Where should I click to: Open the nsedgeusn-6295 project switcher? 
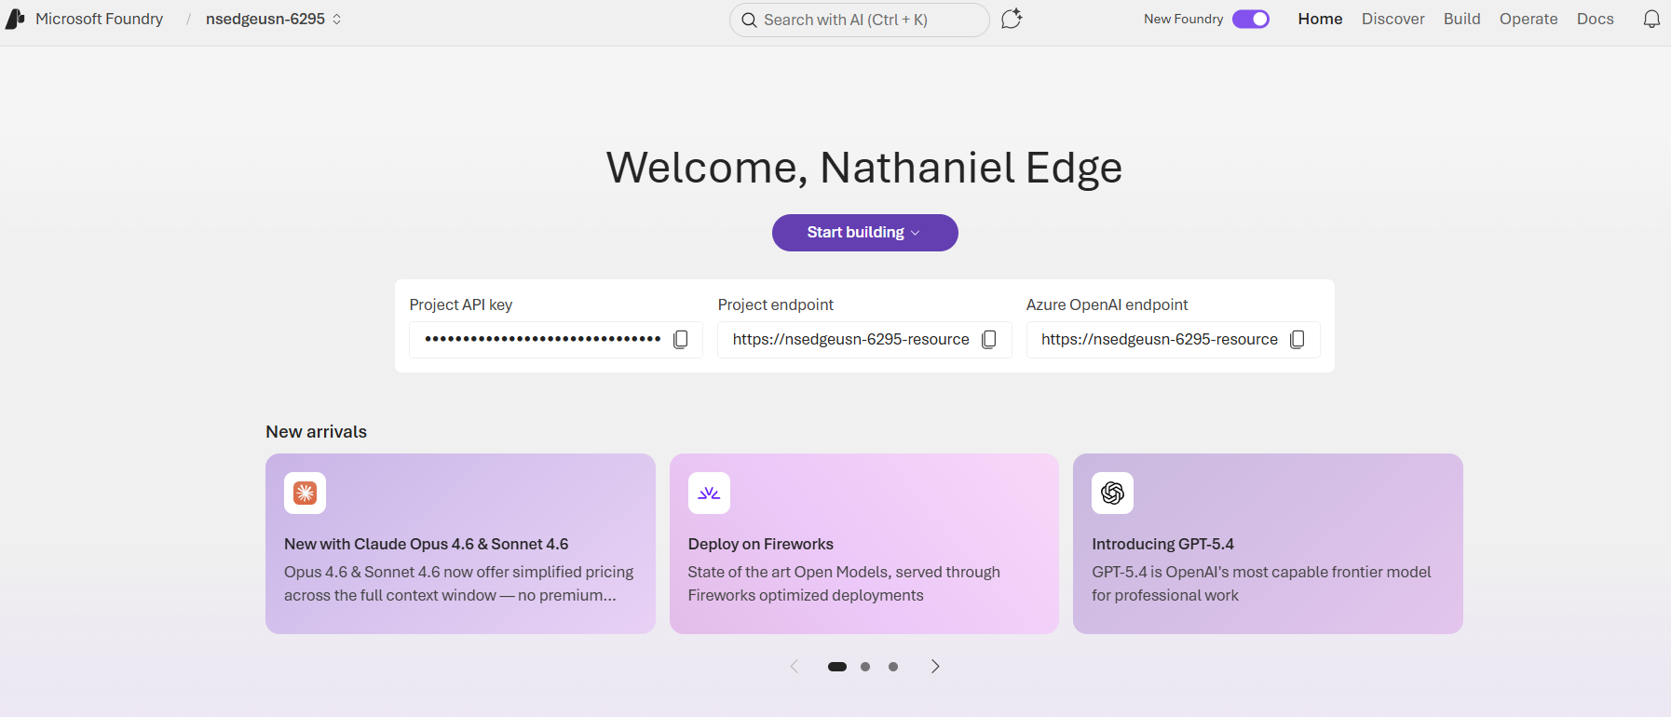click(273, 19)
